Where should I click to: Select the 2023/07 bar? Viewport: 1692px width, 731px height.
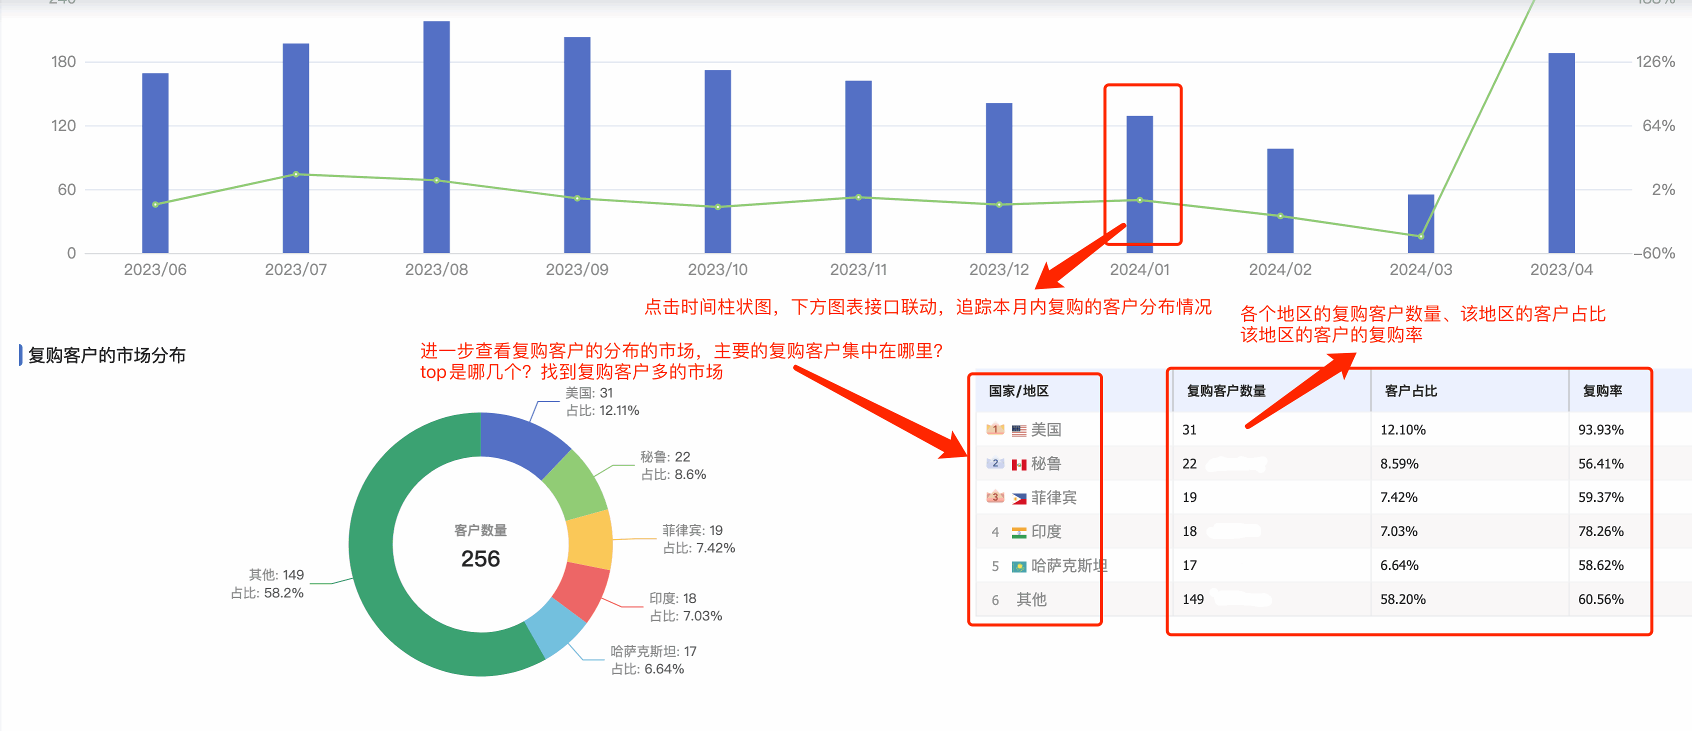(295, 148)
